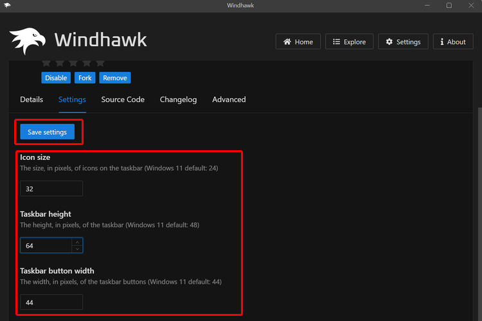Click the Icon size heading
Screen dimensions: 482x321
[x=35, y=157]
